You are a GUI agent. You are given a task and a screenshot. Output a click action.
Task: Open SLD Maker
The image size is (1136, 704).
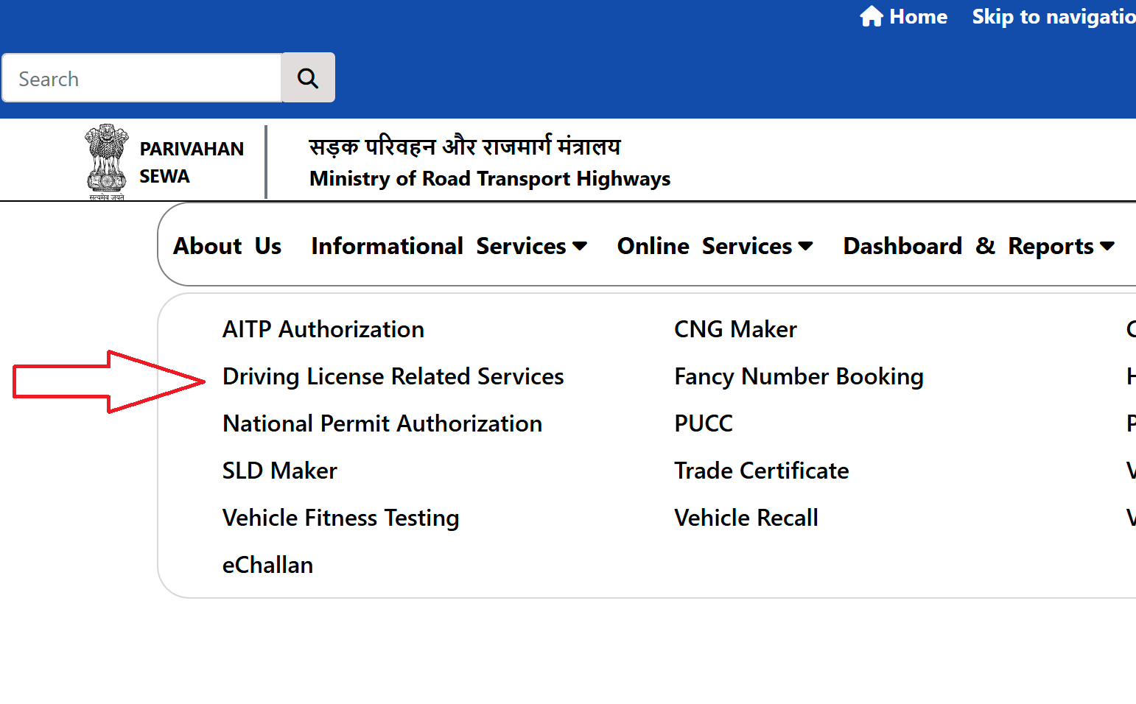[279, 471]
